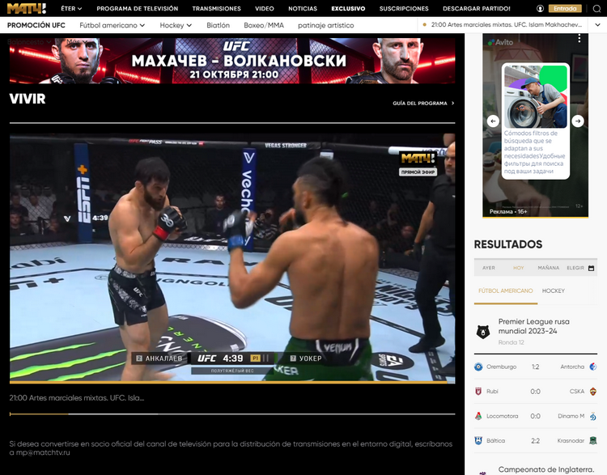Open the Suscripciones menu item

coord(404,9)
